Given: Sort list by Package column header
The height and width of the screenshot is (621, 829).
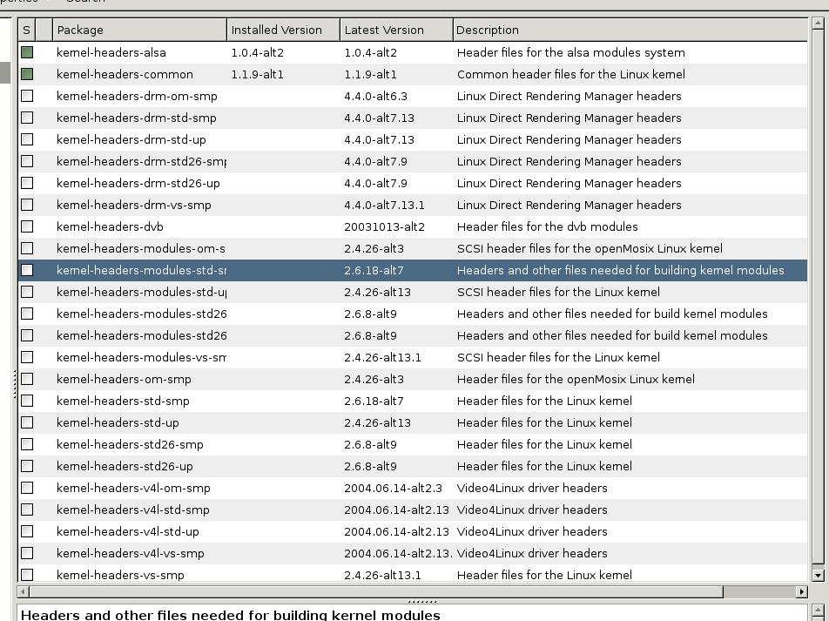Looking at the screenshot, I should point(139,30).
